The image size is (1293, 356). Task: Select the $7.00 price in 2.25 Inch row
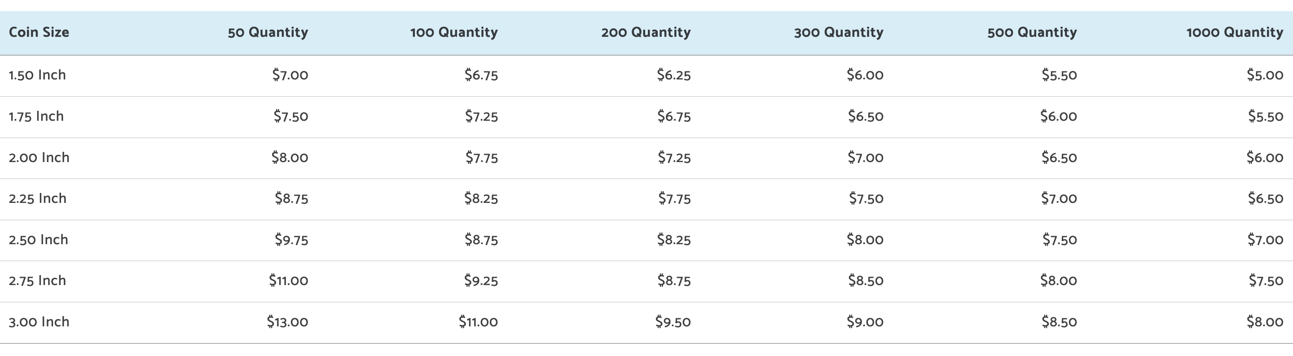(1059, 198)
